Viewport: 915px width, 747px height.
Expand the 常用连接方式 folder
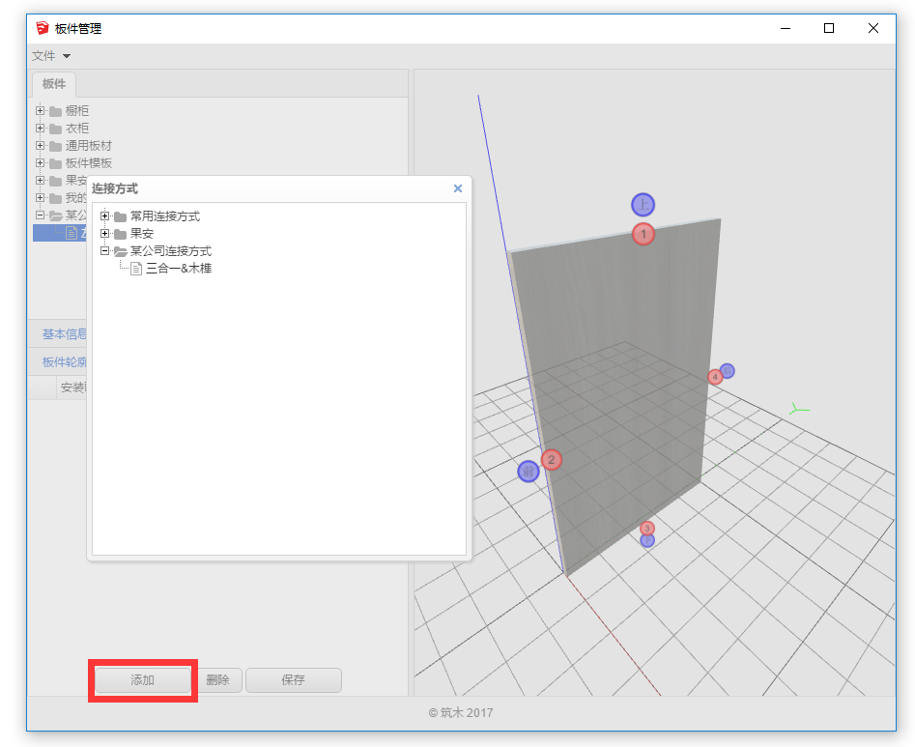tap(105, 216)
